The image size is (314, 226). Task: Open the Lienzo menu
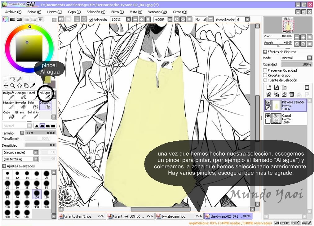(55, 12)
